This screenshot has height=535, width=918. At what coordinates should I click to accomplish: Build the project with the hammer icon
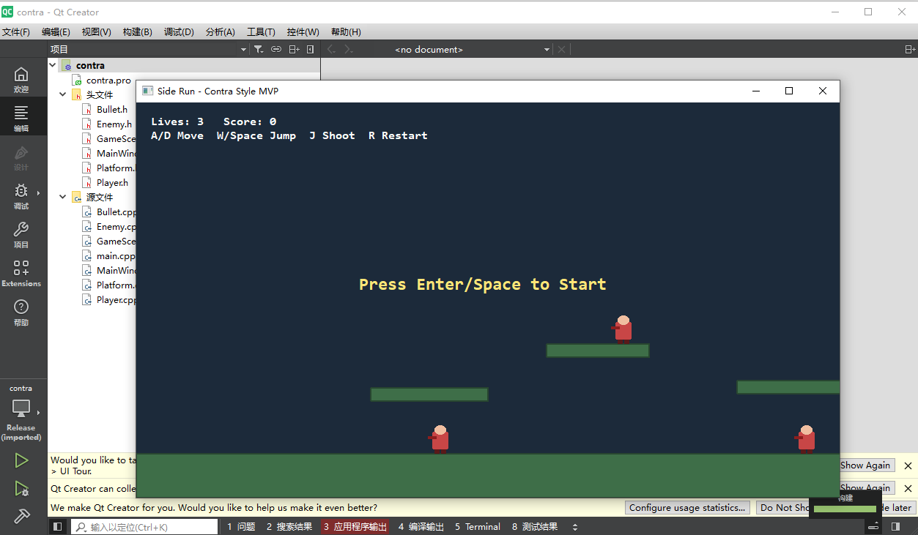(21, 516)
